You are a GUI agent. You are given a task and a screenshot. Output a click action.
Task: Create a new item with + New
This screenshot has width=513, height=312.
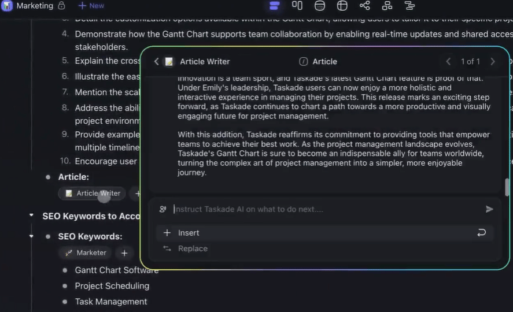pyautogui.click(x=91, y=6)
